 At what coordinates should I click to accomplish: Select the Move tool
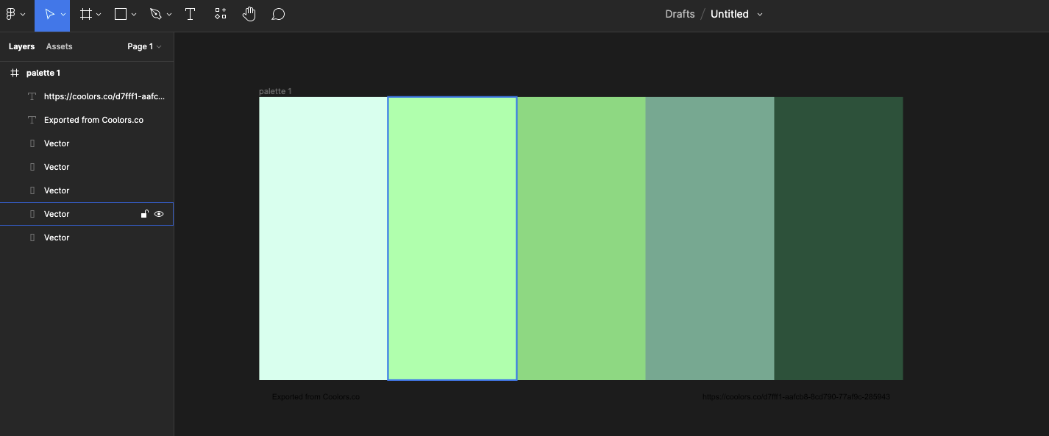[49, 14]
